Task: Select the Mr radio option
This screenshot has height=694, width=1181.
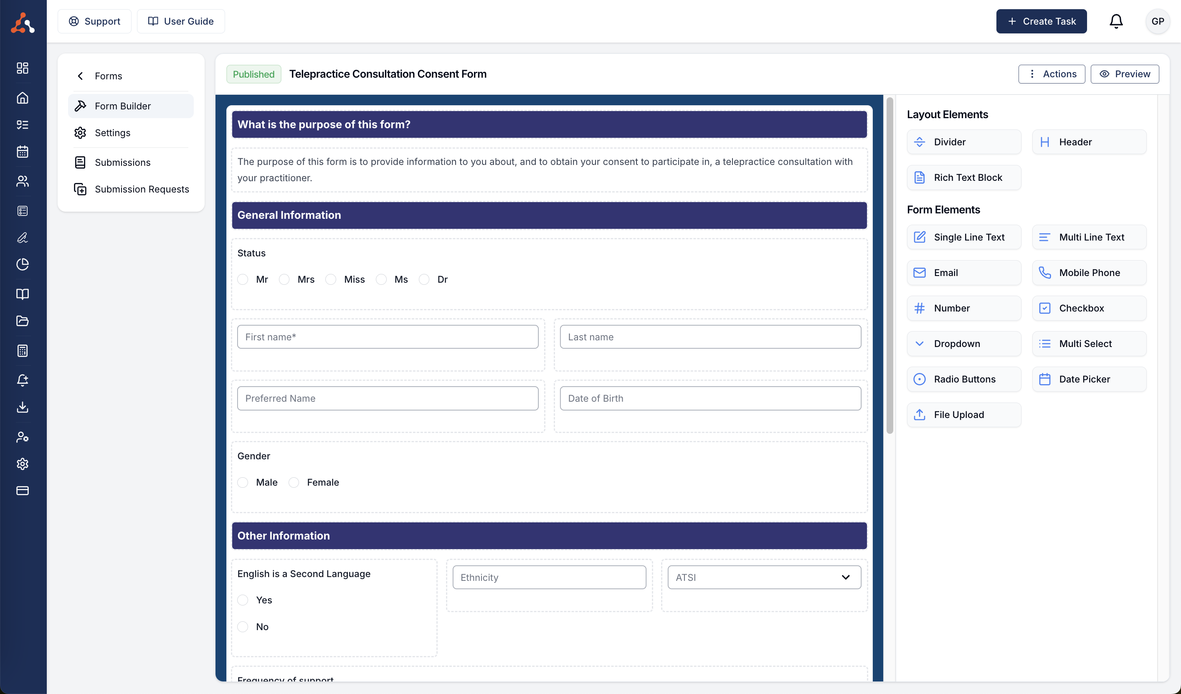Action: click(243, 280)
